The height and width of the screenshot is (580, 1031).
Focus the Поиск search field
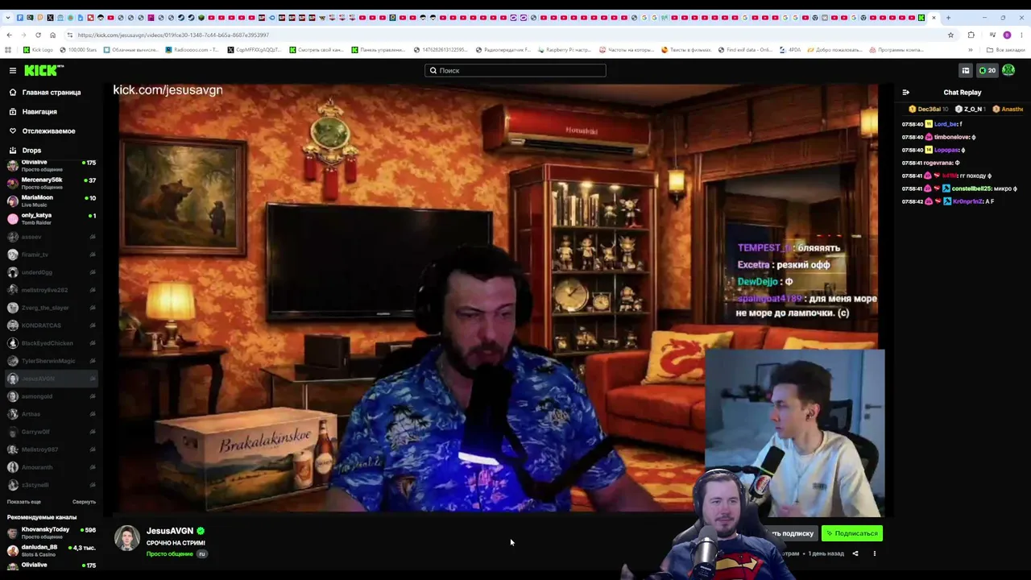[x=515, y=71]
